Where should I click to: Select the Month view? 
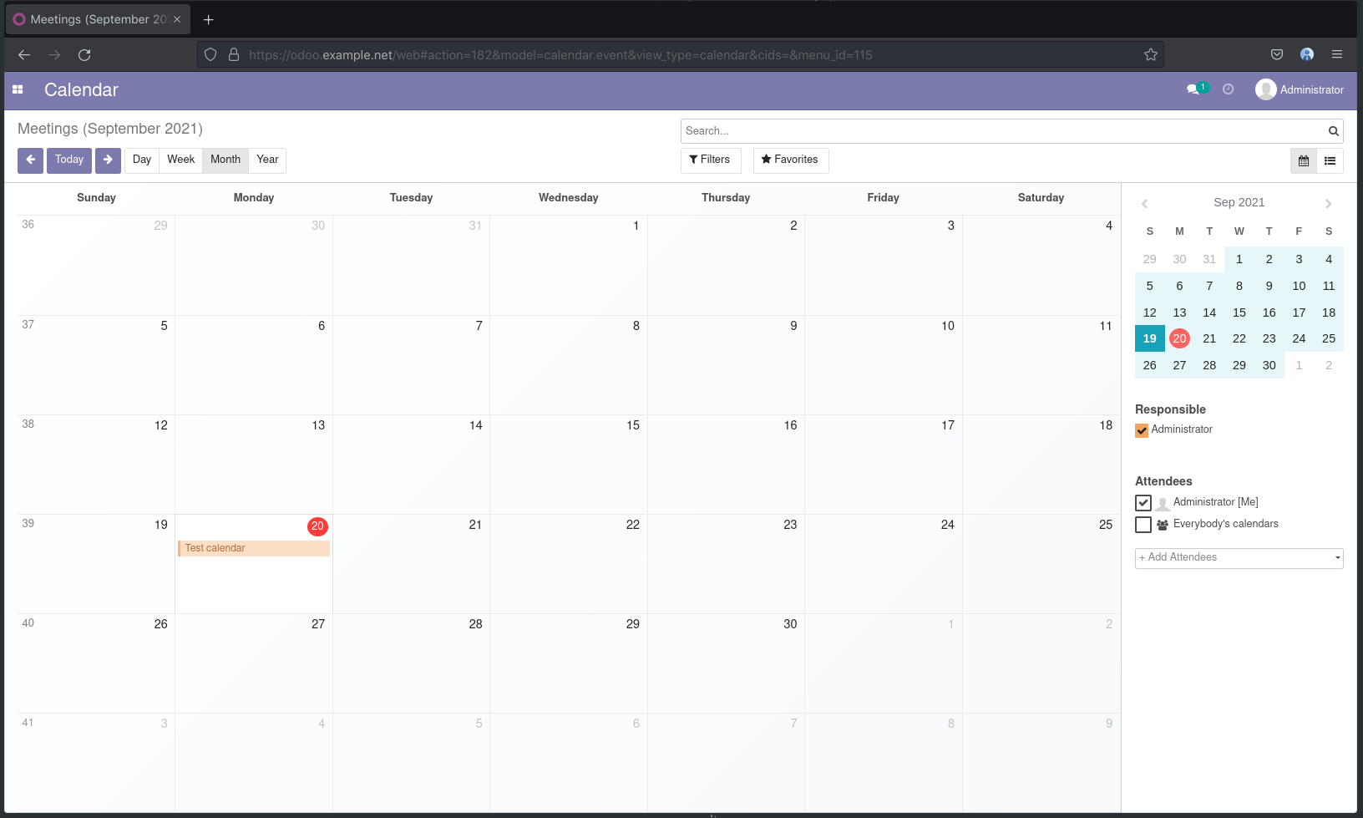tap(225, 160)
